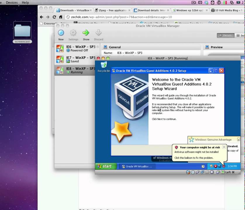The width and height of the screenshot is (245, 210).
Task: Click the browser forward arrow
Action: (48, 17)
